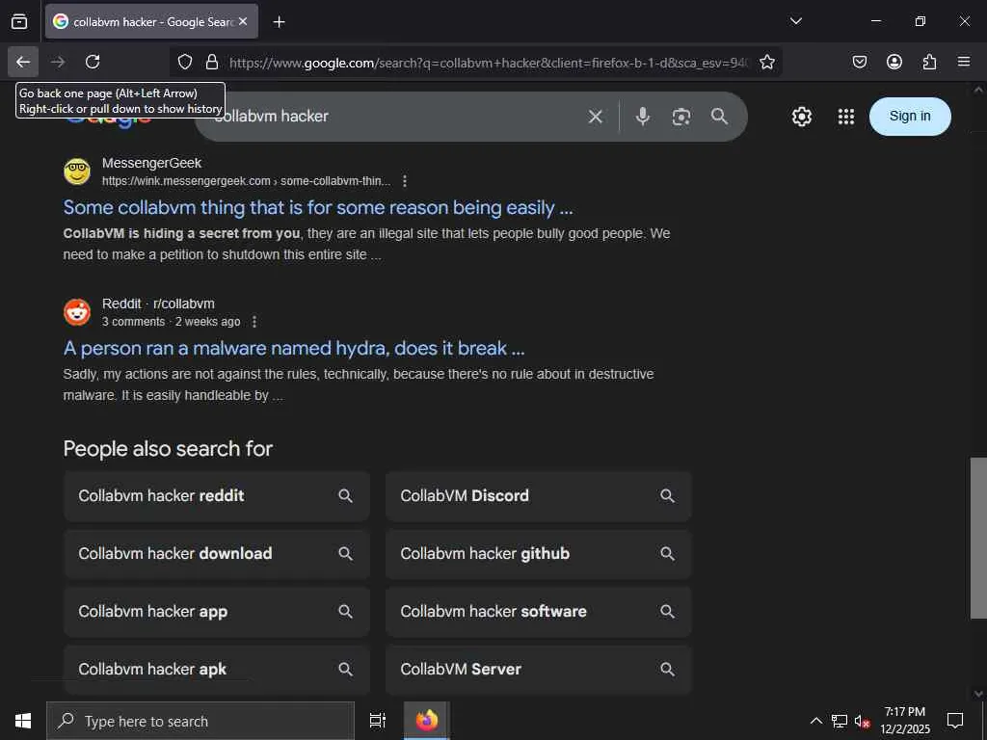Expand the list all tabs chevron
This screenshot has height=740, width=987.
[795, 21]
